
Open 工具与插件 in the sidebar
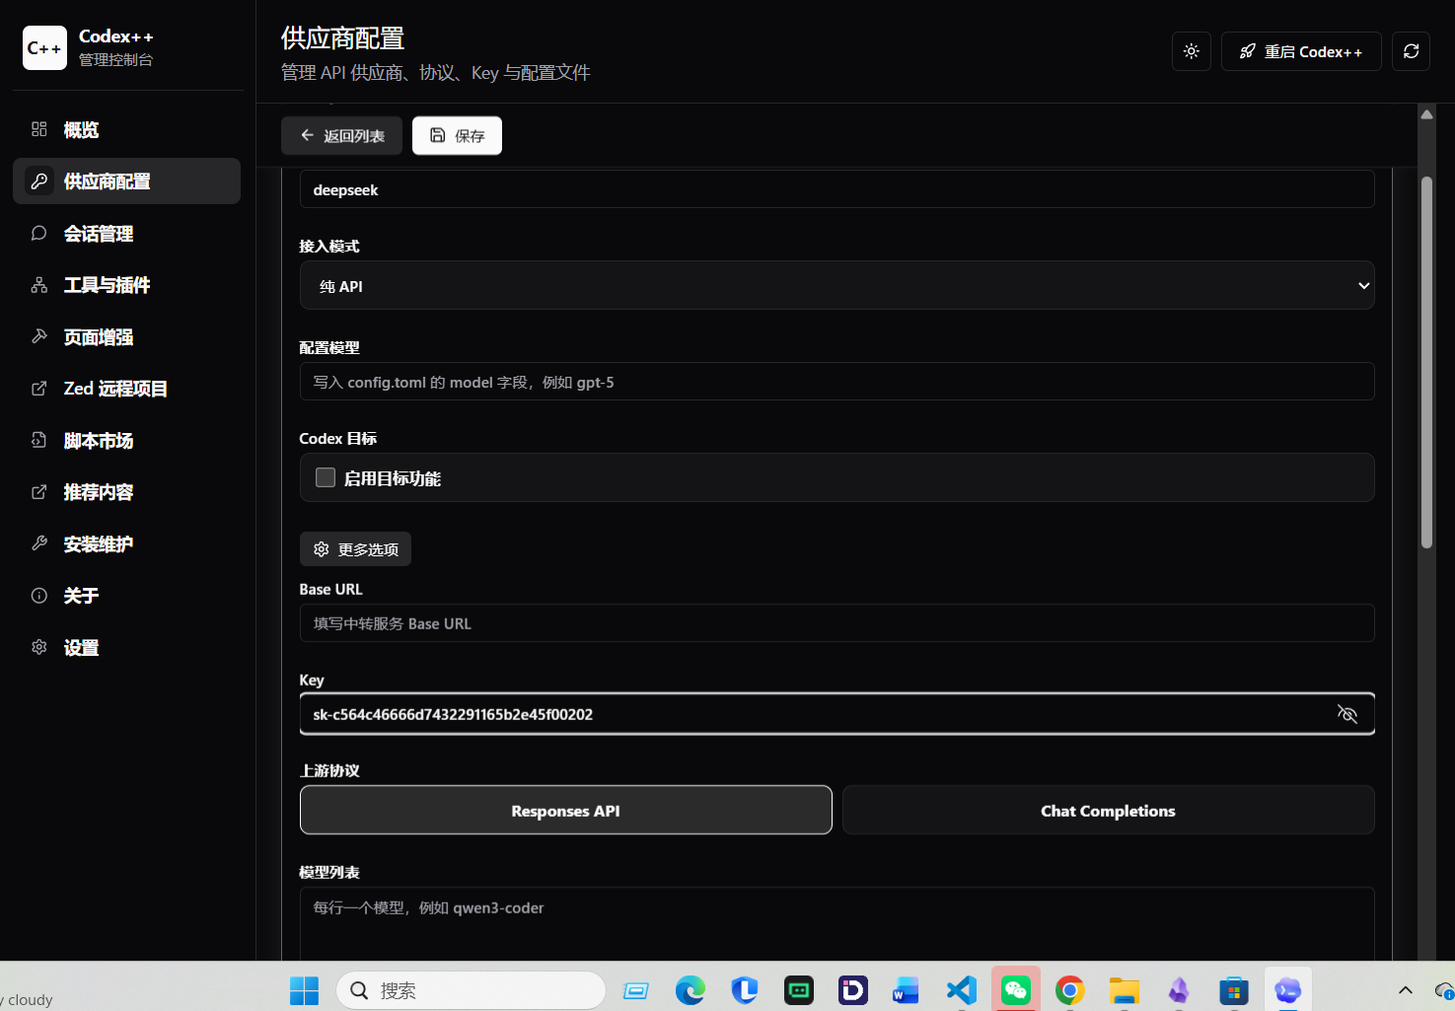click(x=126, y=285)
